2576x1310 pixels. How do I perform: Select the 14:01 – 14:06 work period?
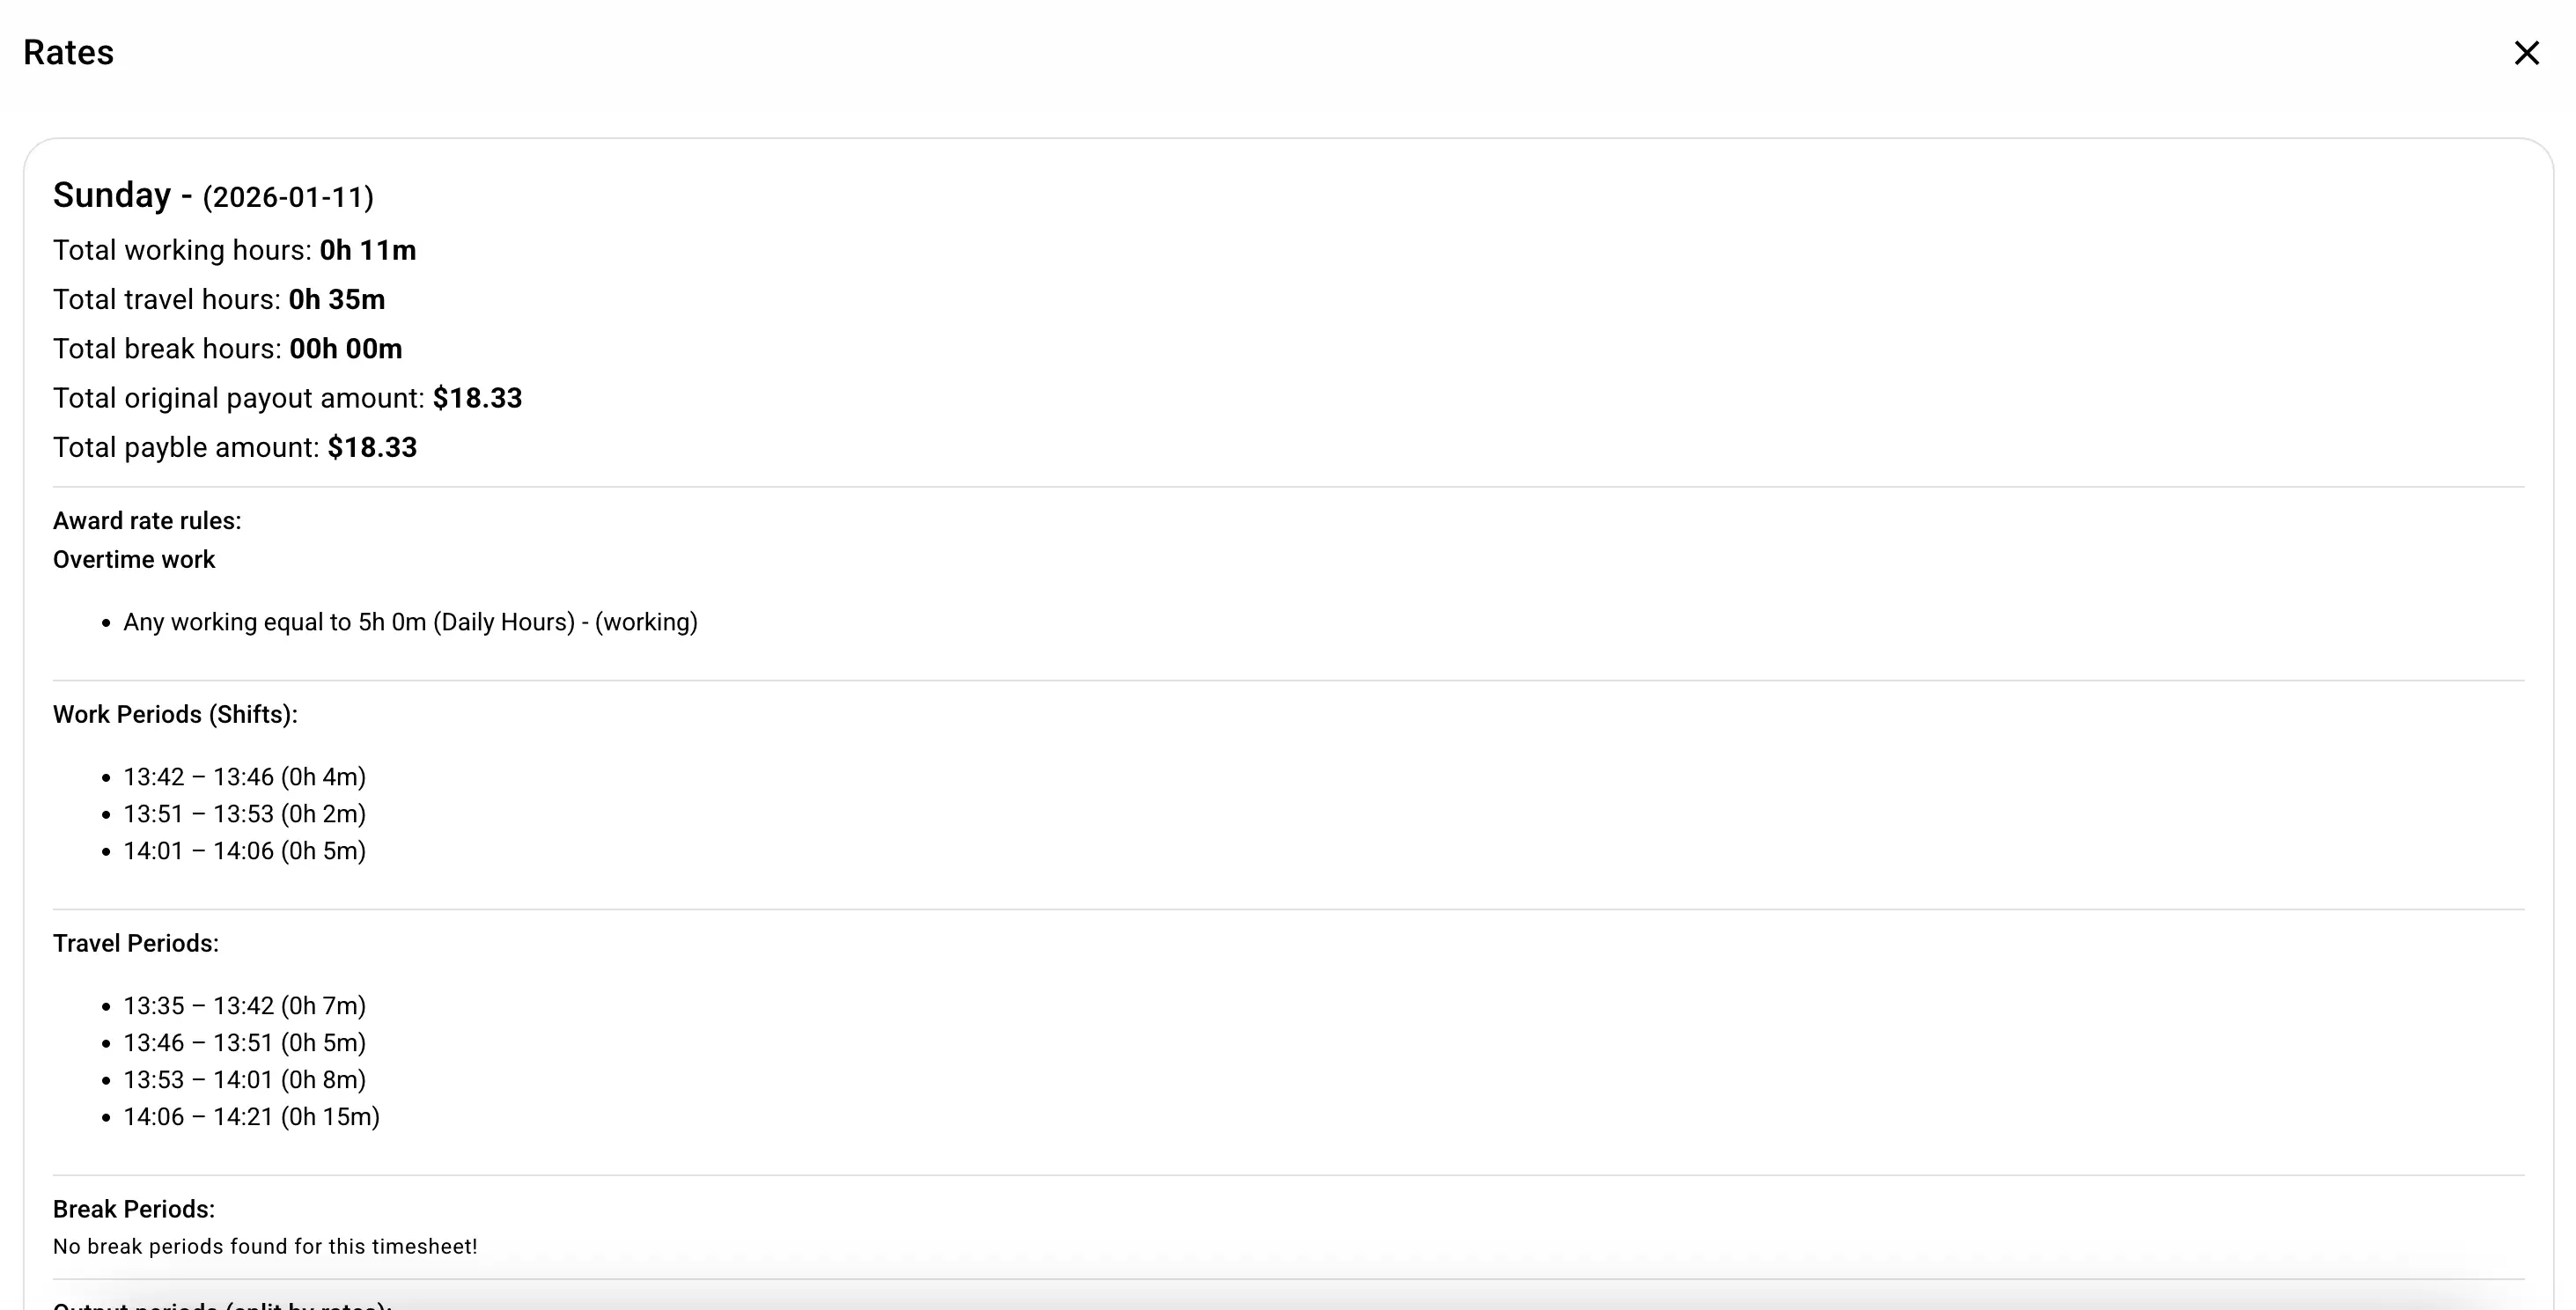[x=244, y=851]
